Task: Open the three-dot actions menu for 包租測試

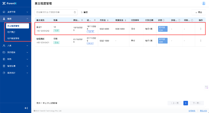Action: [x=201, y=41]
